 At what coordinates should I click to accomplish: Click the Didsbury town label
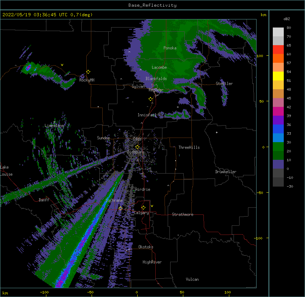136,152
